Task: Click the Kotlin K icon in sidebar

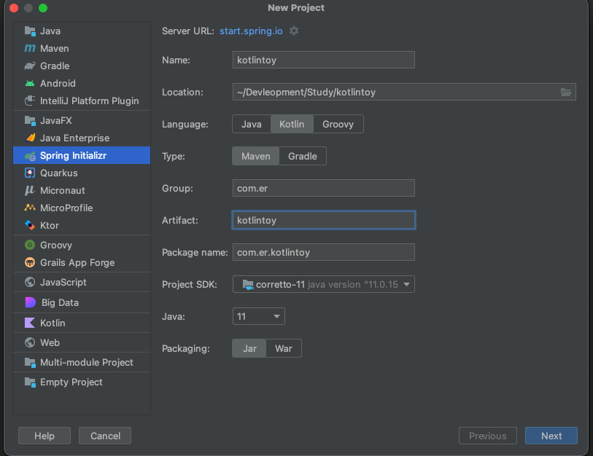Action: [30, 323]
